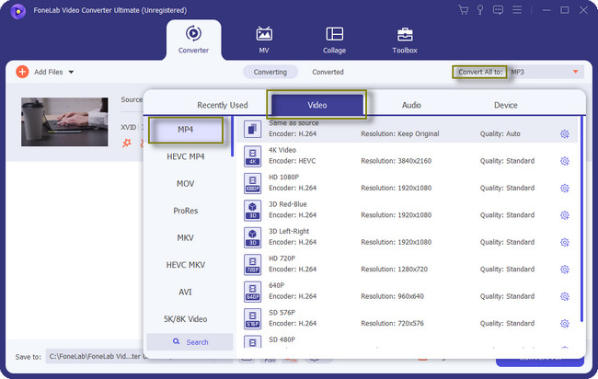Open settings gear for 3D Left-Right

[x=565, y=242]
